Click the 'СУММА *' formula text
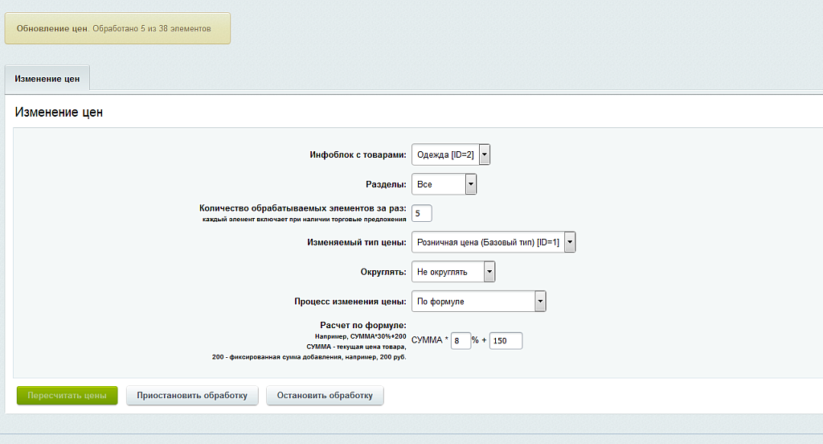 point(429,341)
